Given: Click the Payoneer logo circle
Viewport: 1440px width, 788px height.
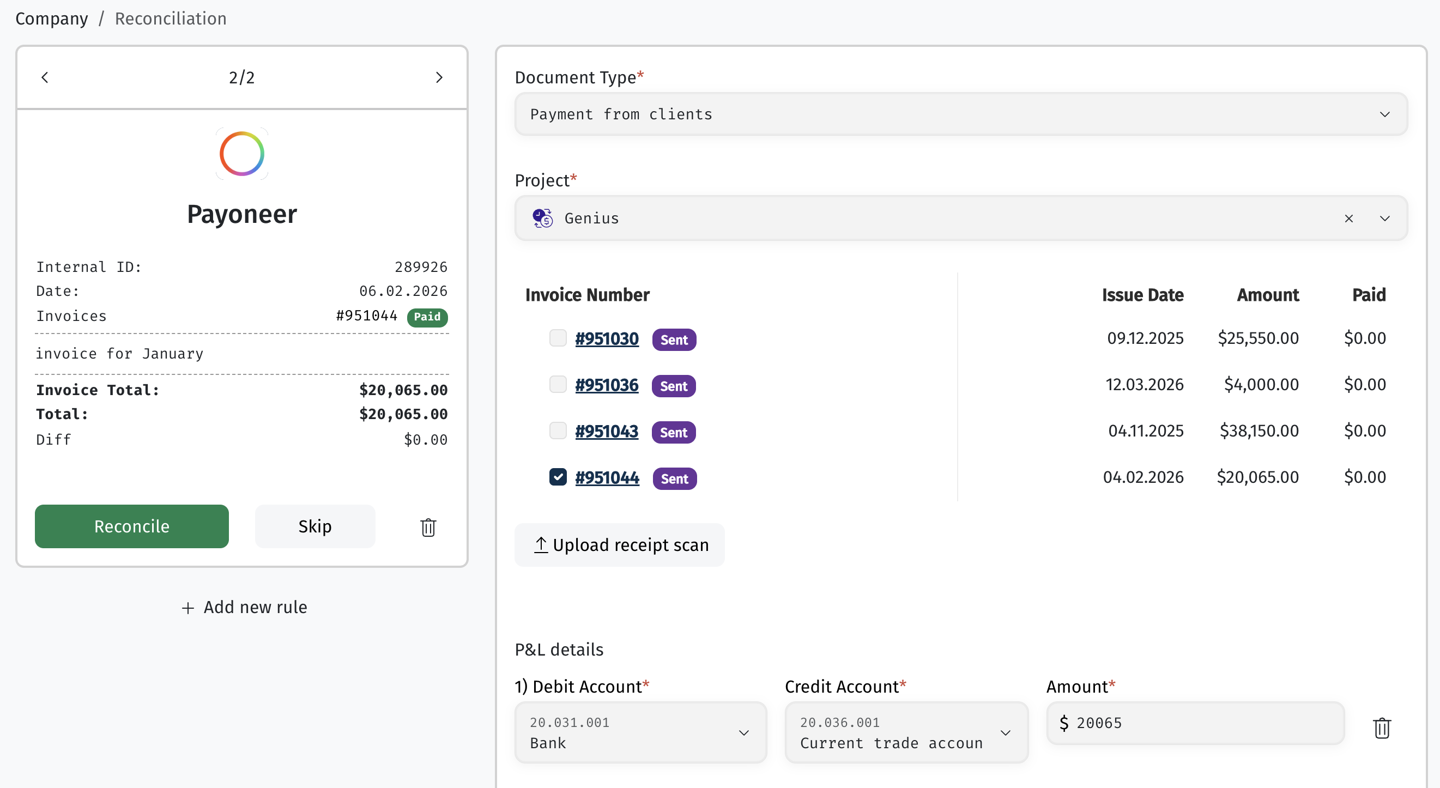Looking at the screenshot, I should pyautogui.click(x=242, y=154).
